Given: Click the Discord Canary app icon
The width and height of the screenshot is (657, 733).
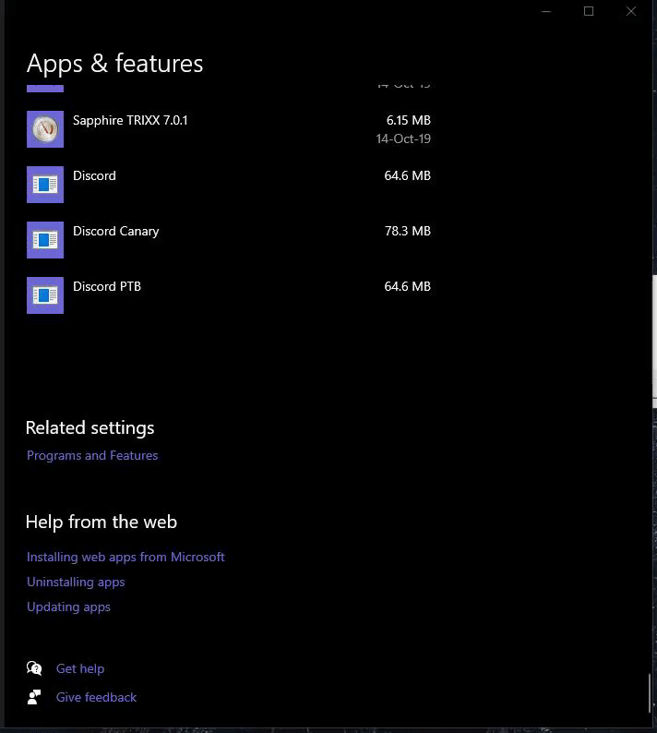Looking at the screenshot, I should 45,240.
